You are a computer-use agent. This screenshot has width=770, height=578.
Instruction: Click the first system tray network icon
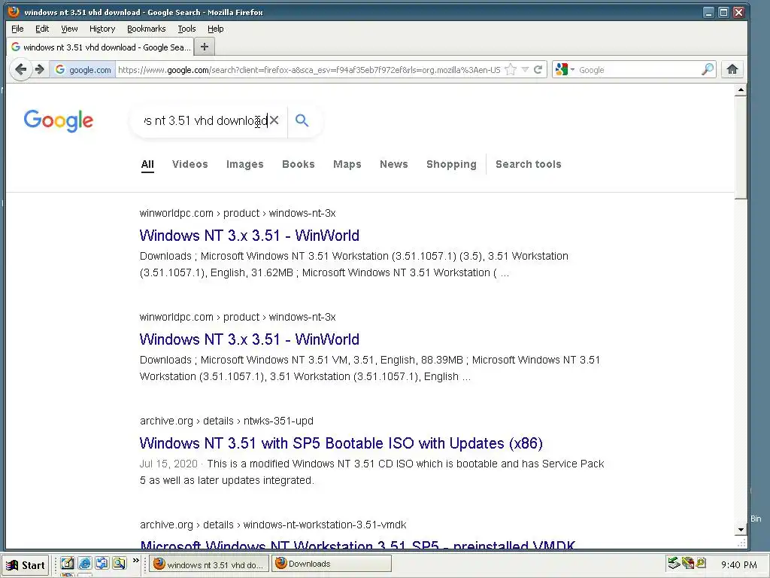pyautogui.click(x=674, y=563)
